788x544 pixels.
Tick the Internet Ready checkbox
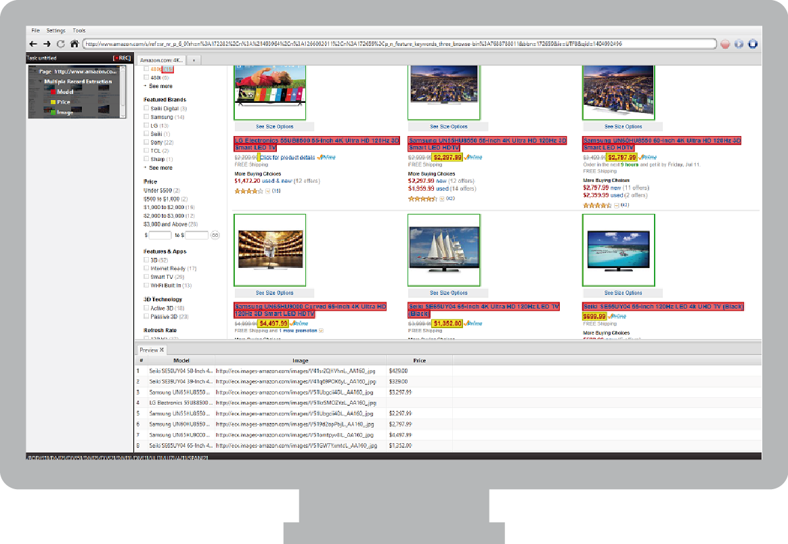point(146,268)
